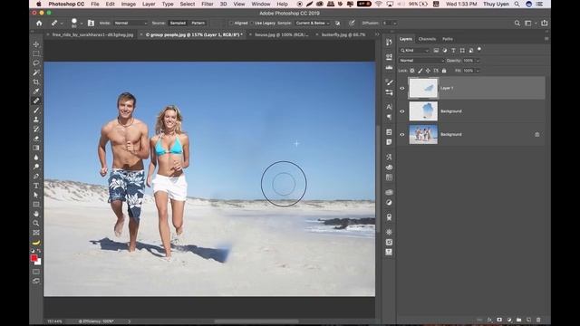The width and height of the screenshot is (580, 326).
Task: Toggle layer filtering on or off
Action: point(479,49)
